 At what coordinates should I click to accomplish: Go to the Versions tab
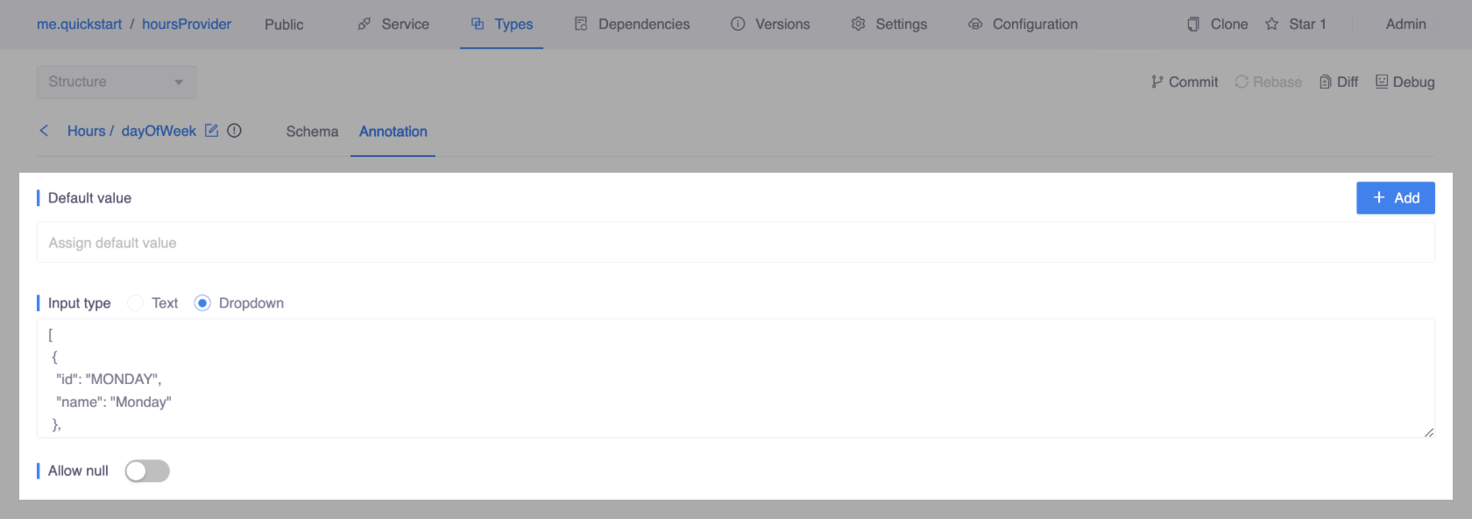point(770,25)
